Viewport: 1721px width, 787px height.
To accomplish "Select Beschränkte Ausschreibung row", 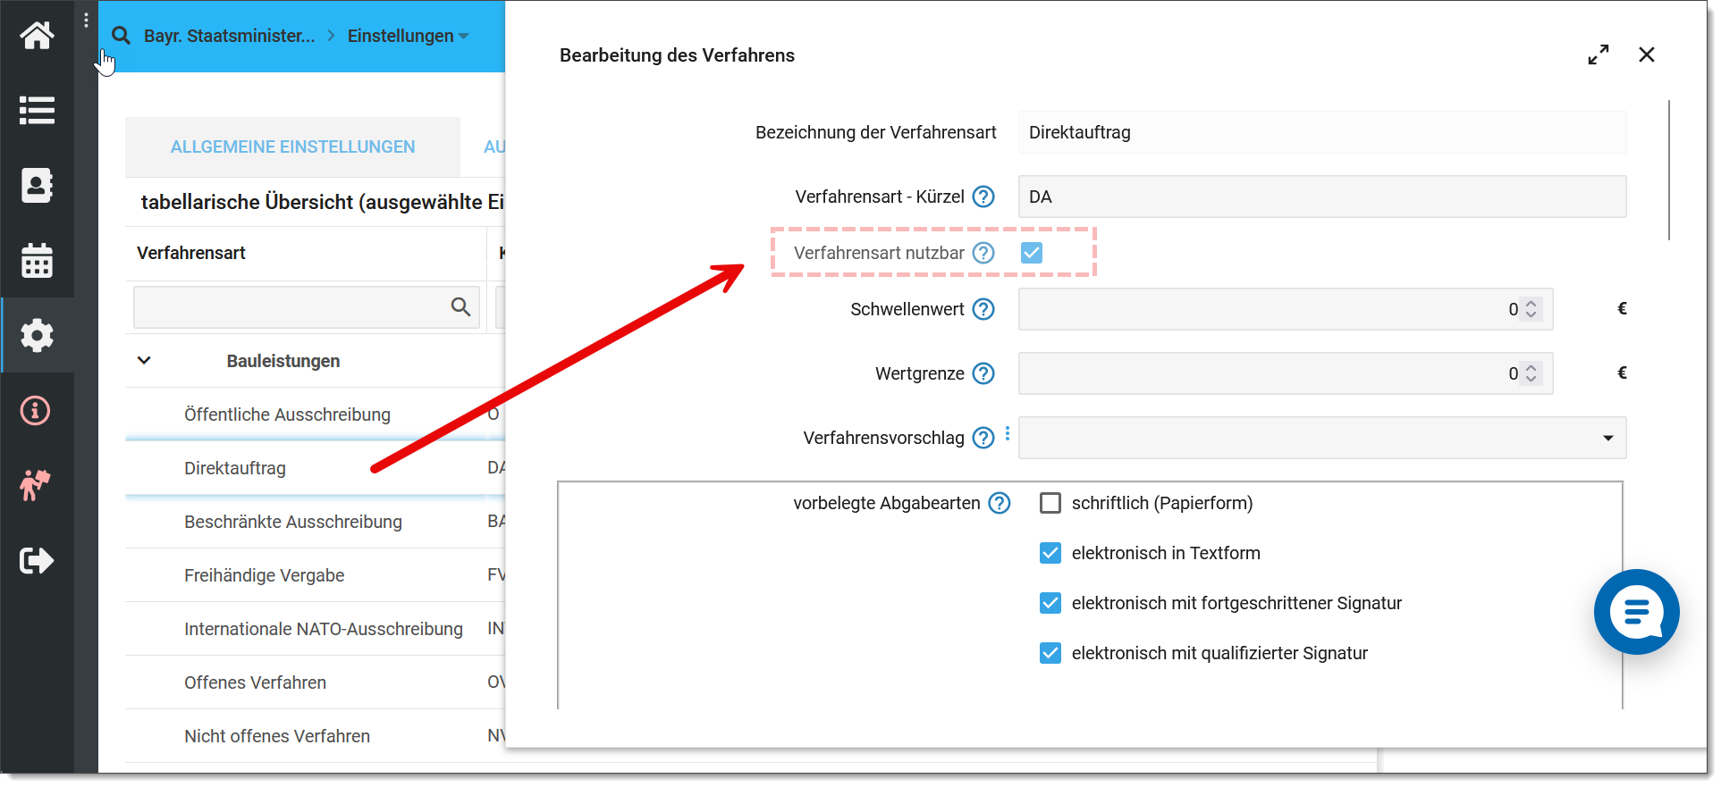I will coord(293,522).
